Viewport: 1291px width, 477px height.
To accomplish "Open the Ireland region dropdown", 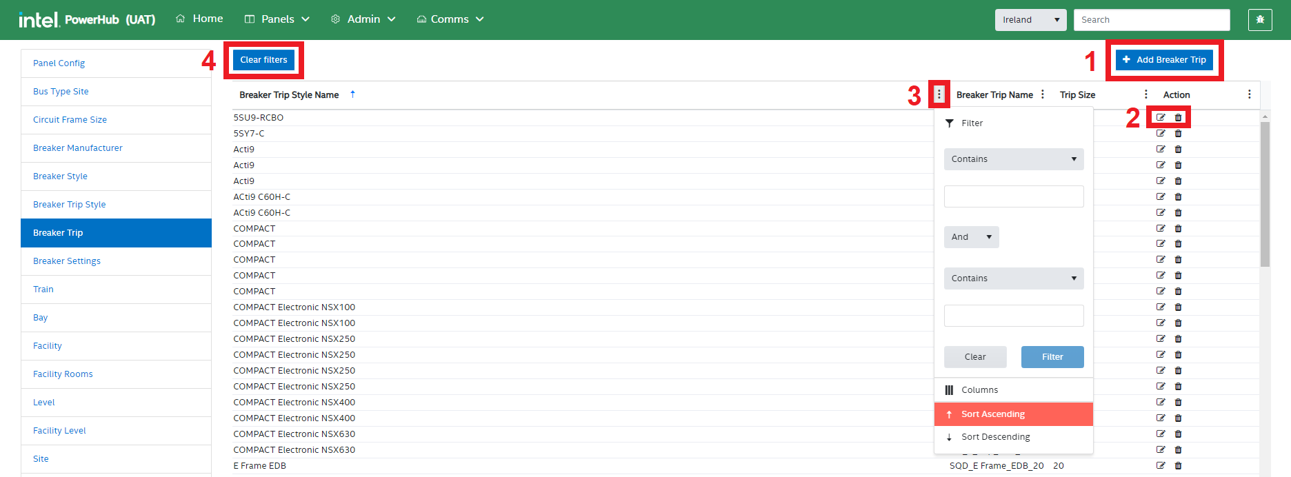I will click(1030, 20).
